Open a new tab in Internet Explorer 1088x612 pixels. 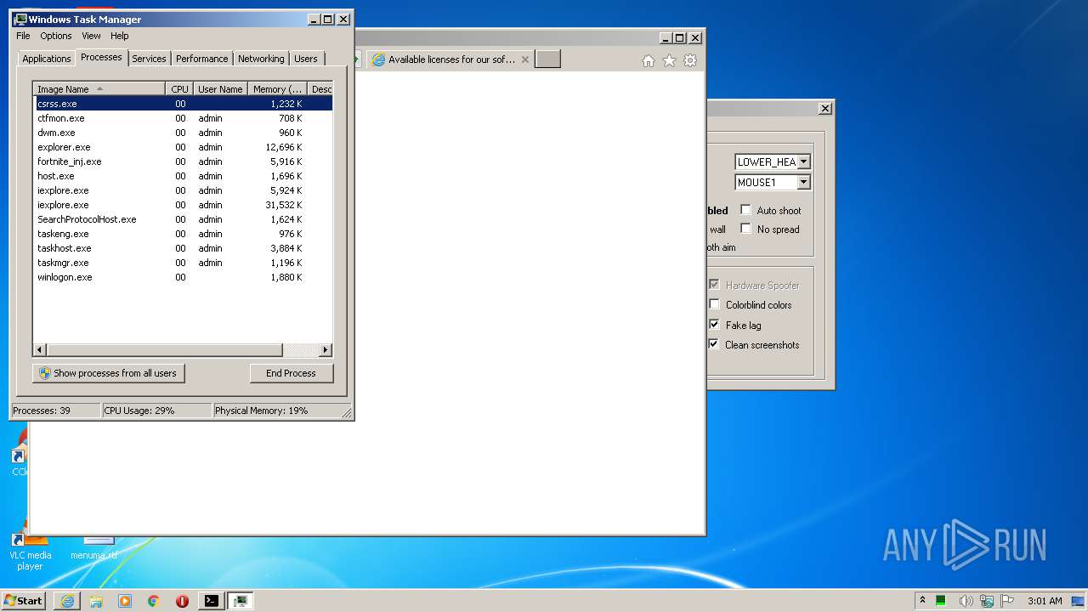(x=547, y=59)
